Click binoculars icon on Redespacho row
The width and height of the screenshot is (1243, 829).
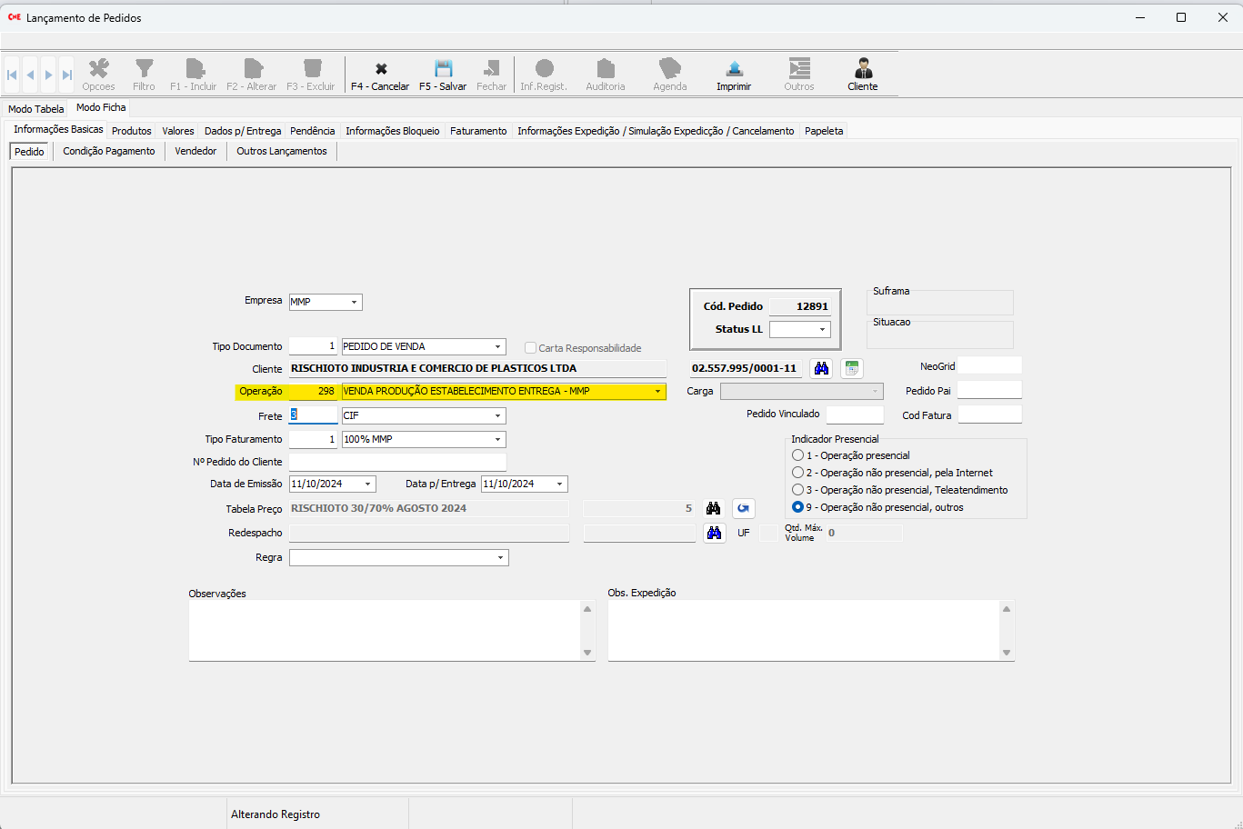tap(714, 533)
